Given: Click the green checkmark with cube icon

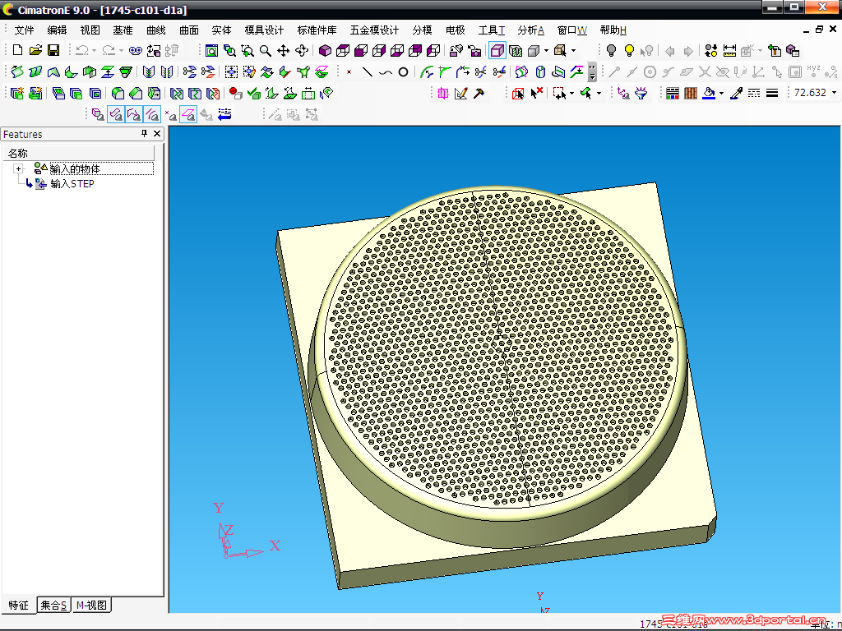Looking at the screenshot, I should coord(253,94).
